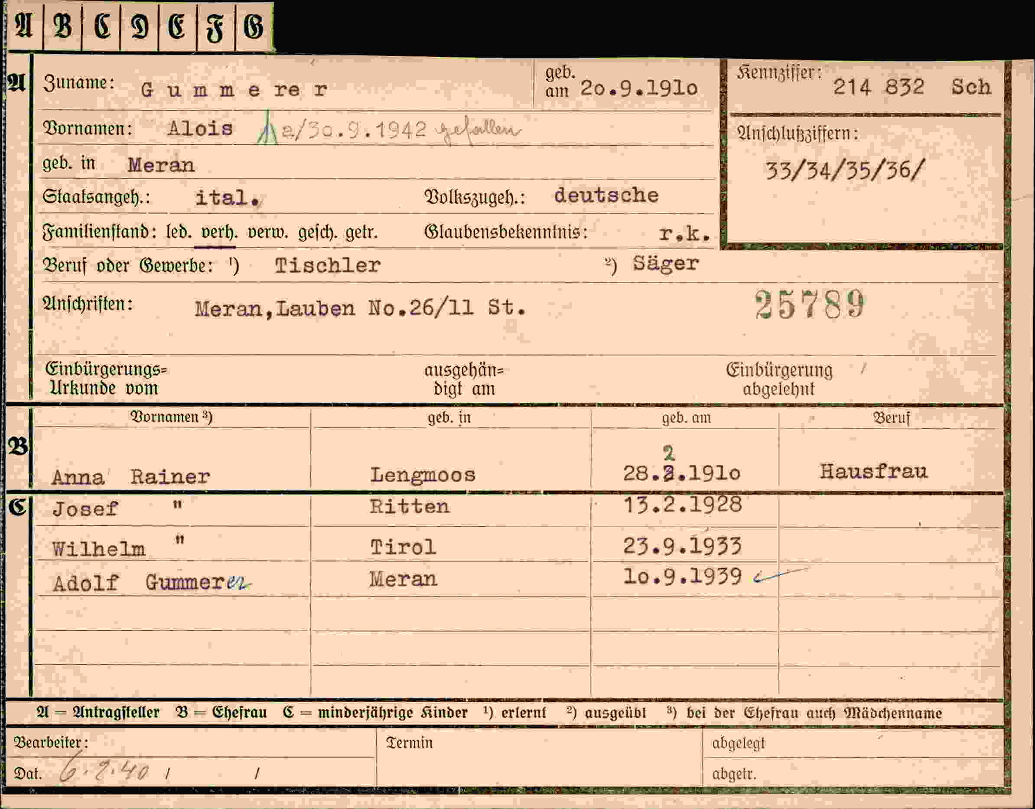Click the child name 'Josef'

(x=85, y=509)
